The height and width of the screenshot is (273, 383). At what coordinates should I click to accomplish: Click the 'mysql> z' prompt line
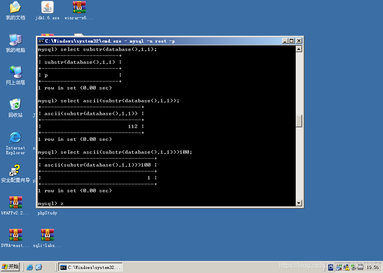click(51, 203)
